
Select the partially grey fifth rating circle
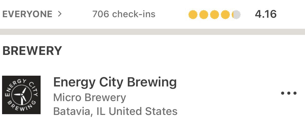coord(236,15)
